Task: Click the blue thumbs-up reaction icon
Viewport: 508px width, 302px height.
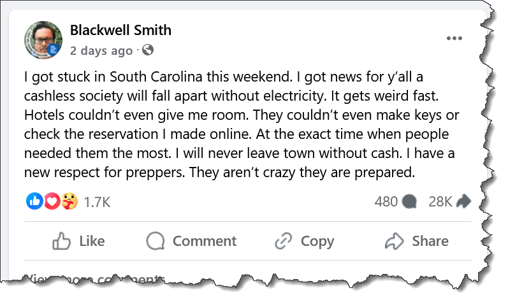Action: 34,202
